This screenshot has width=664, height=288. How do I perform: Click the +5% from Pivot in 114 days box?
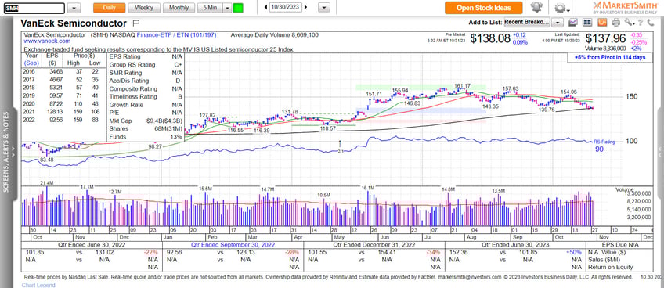609,58
